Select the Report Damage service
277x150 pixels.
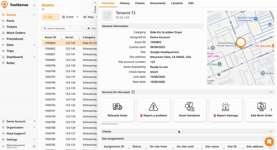point(225,110)
